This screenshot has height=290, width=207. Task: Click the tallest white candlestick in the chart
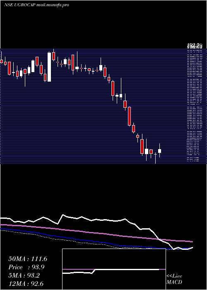pyautogui.click(x=49, y=67)
